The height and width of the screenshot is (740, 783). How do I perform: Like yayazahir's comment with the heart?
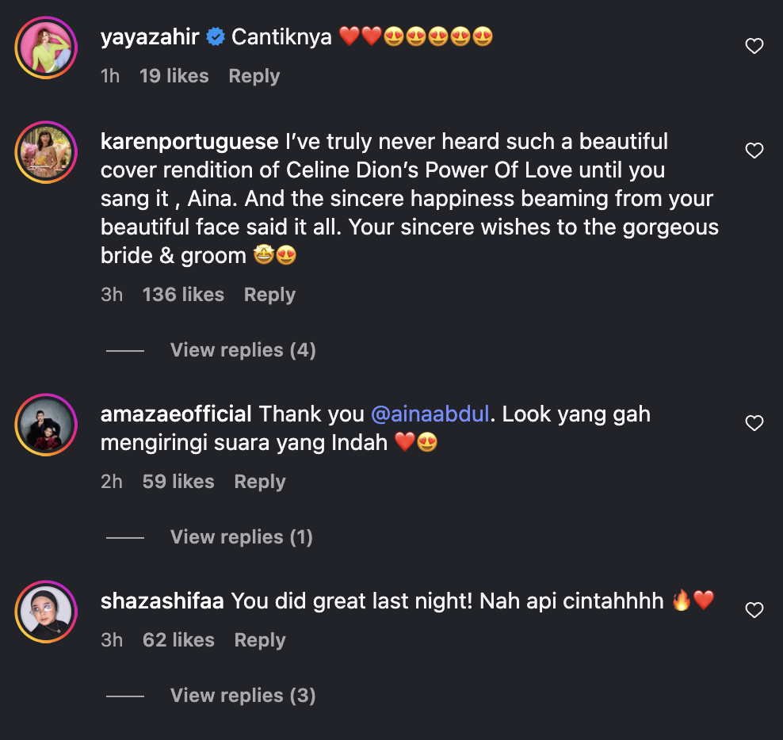754,47
